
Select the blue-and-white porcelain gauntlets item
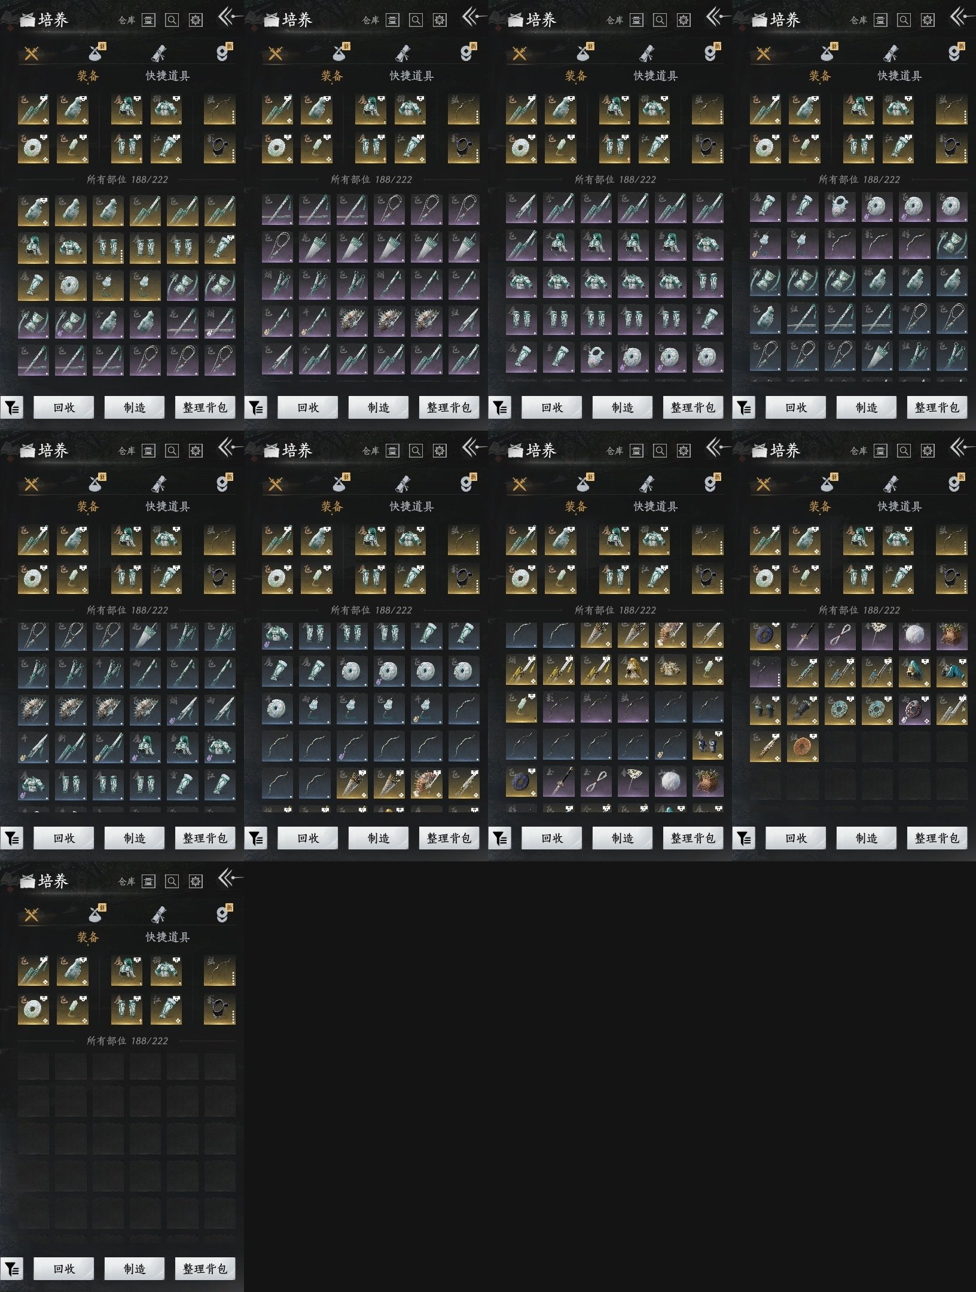point(707,744)
